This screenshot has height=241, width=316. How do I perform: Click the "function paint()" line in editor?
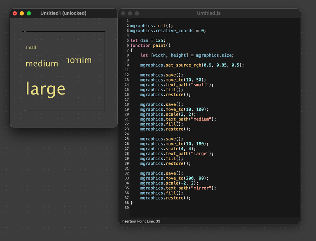click(150, 45)
